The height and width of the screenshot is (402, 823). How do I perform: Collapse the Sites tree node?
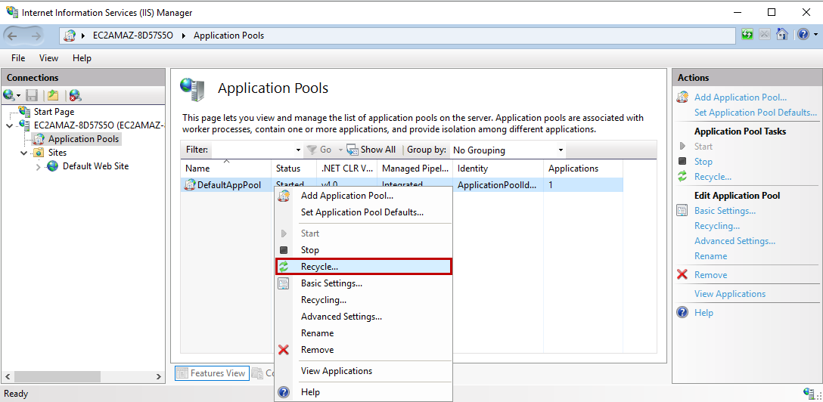[24, 153]
